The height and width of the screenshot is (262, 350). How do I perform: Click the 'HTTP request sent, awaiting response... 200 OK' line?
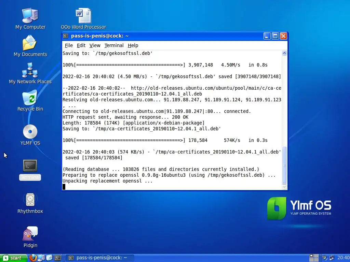pyautogui.click(x=125, y=117)
